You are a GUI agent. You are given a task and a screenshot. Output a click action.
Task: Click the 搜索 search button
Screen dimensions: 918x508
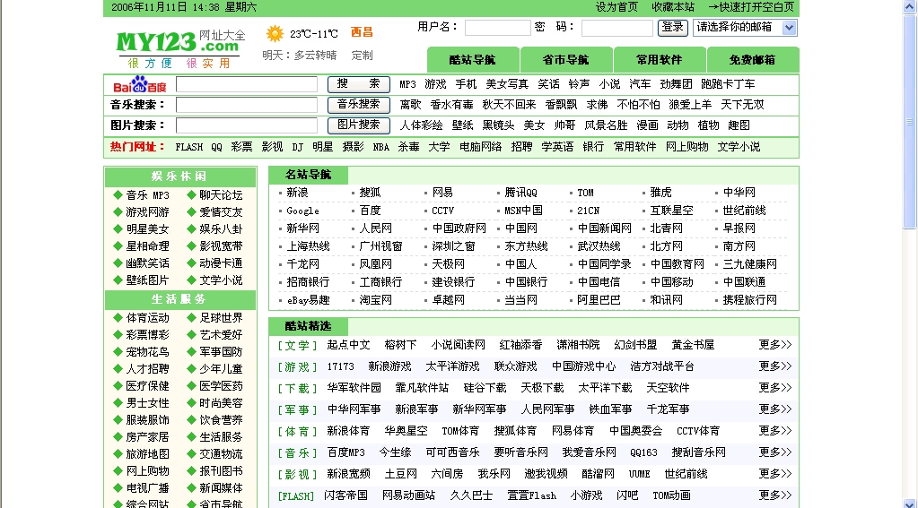pyautogui.click(x=358, y=84)
